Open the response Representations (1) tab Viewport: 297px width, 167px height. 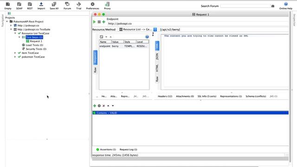pyautogui.click(x=231, y=96)
